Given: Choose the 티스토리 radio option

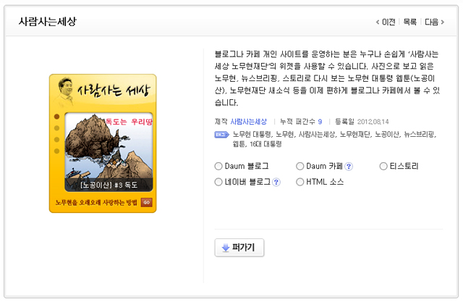Looking at the screenshot, I should [383, 167].
